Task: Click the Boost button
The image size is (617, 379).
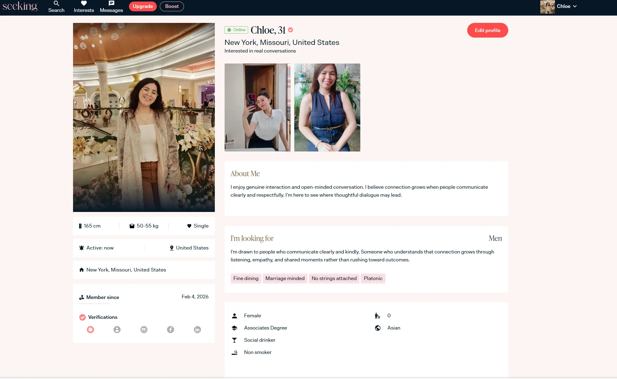Action: pyautogui.click(x=172, y=6)
